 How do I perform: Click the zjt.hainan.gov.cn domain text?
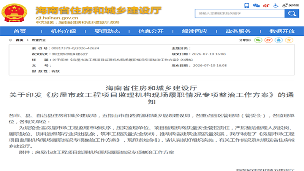(x=57, y=18)
